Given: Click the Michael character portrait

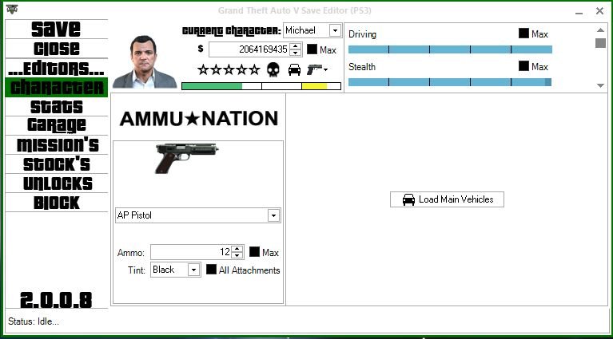Looking at the screenshot, I should [145, 61].
